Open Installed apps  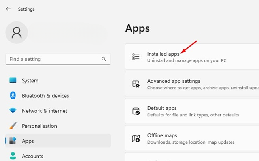[192, 57]
